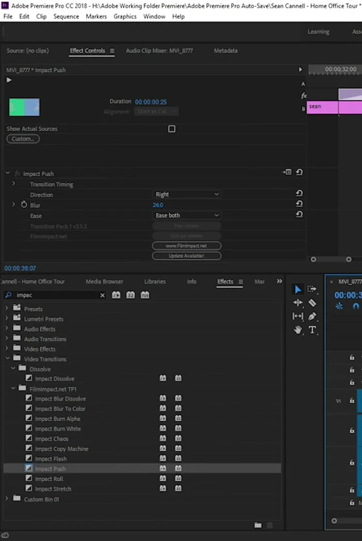Screen dimensions: 362x541
Task: Select the Pen tool
Action: (312, 316)
